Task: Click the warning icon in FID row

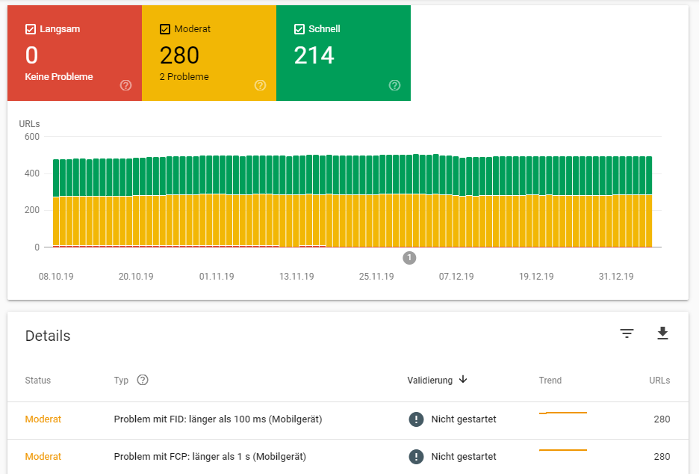Action: (x=417, y=419)
